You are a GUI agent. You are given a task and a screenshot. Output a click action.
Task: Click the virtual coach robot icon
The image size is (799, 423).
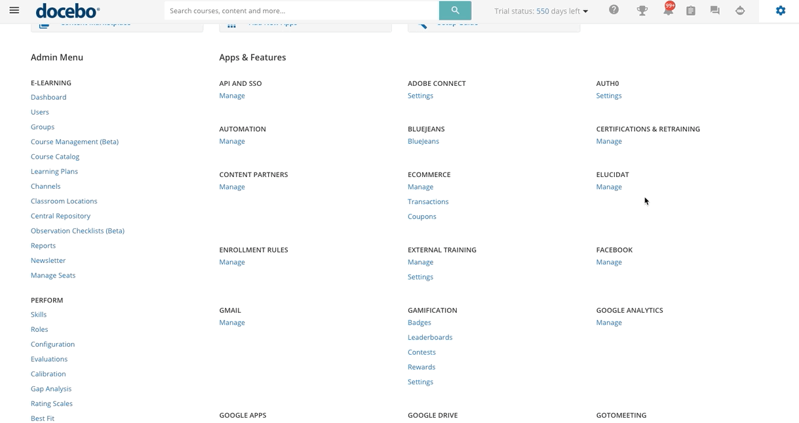point(740,10)
